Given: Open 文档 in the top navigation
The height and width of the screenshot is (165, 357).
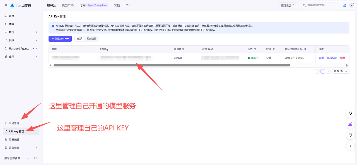Looking at the screenshot, I should (x=117, y=5).
